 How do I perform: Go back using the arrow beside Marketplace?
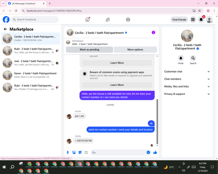click(x=5, y=29)
